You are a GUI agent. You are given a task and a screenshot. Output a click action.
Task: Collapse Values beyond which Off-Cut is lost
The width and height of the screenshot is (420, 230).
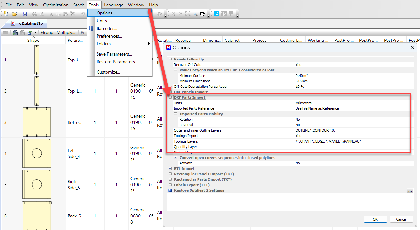point(176,70)
